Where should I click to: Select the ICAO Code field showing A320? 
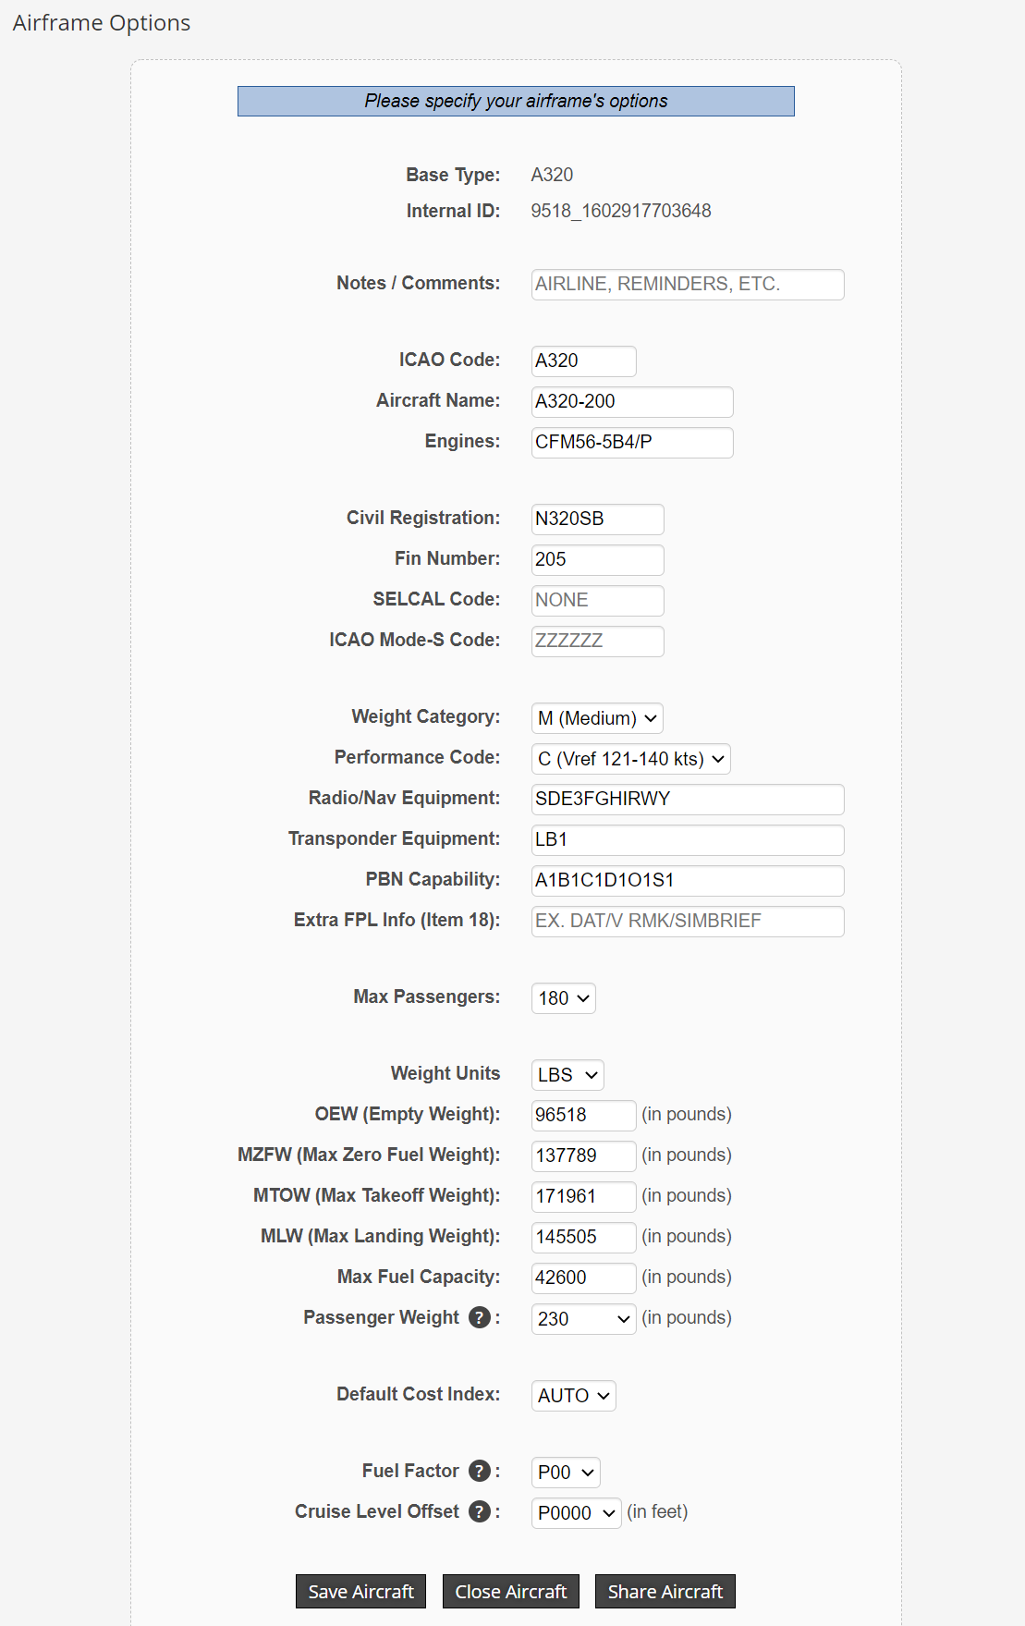click(x=582, y=361)
